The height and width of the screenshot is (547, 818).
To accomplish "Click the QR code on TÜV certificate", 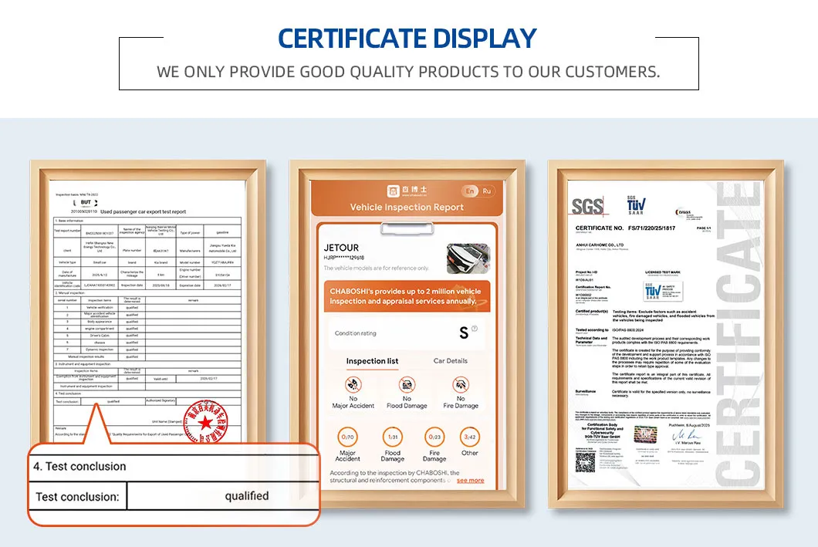I will pos(585,463).
